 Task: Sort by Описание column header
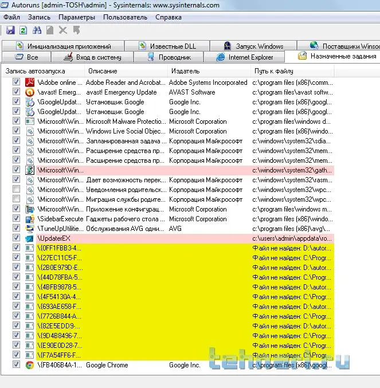(126, 71)
